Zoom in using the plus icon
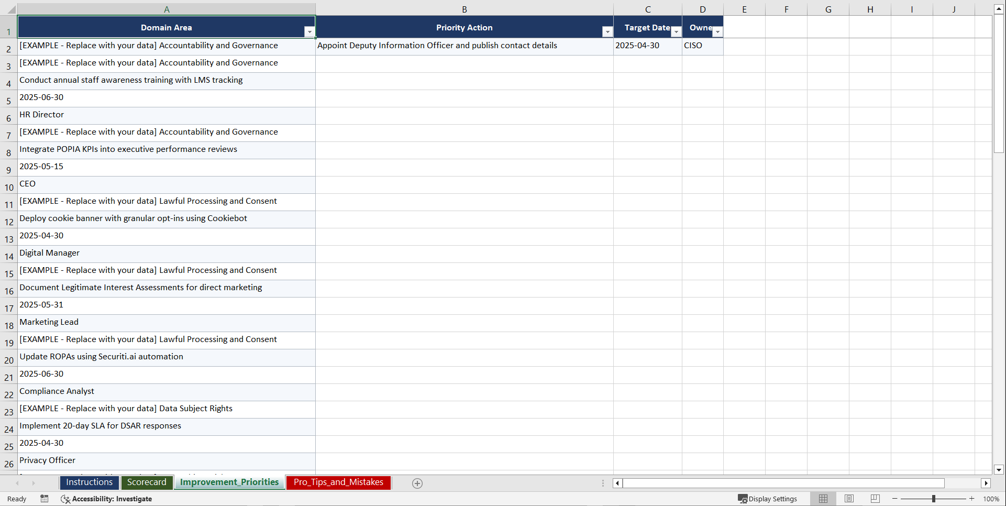The height and width of the screenshot is (506, 1006). point(972,499)
